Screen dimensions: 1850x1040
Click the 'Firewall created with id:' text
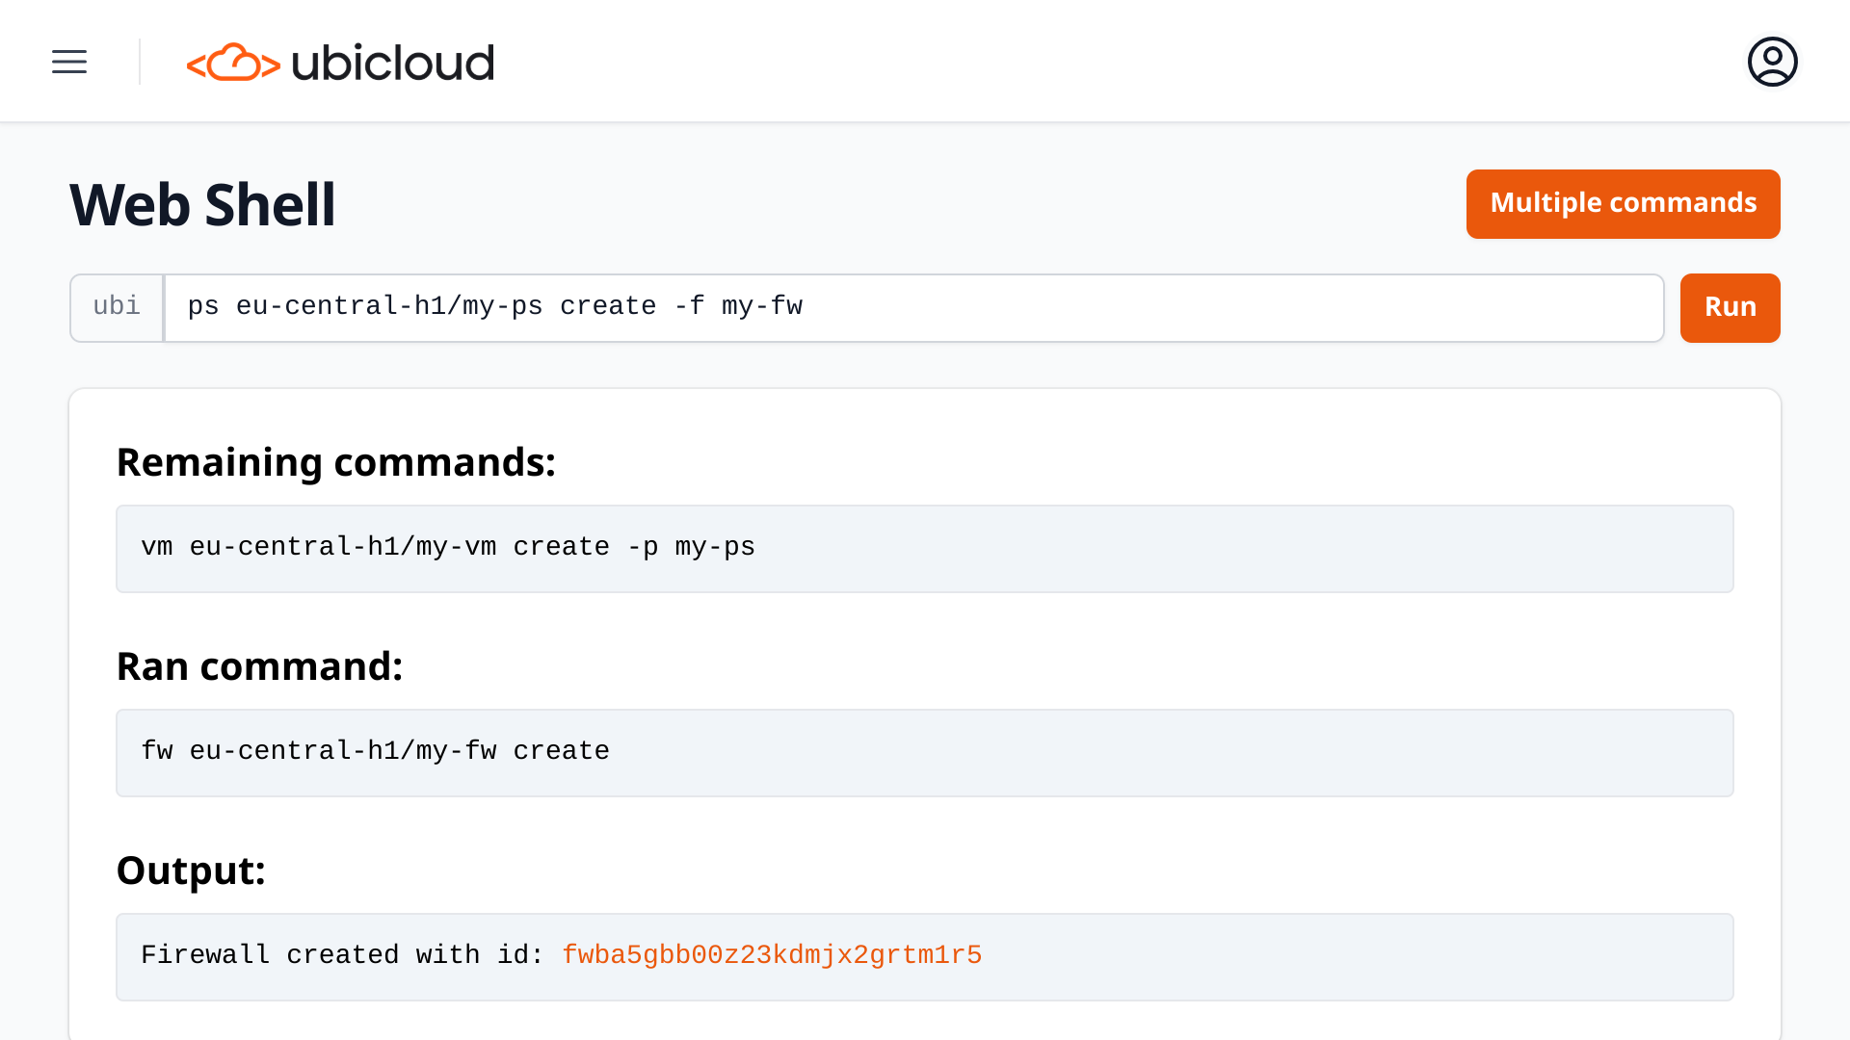342,955
